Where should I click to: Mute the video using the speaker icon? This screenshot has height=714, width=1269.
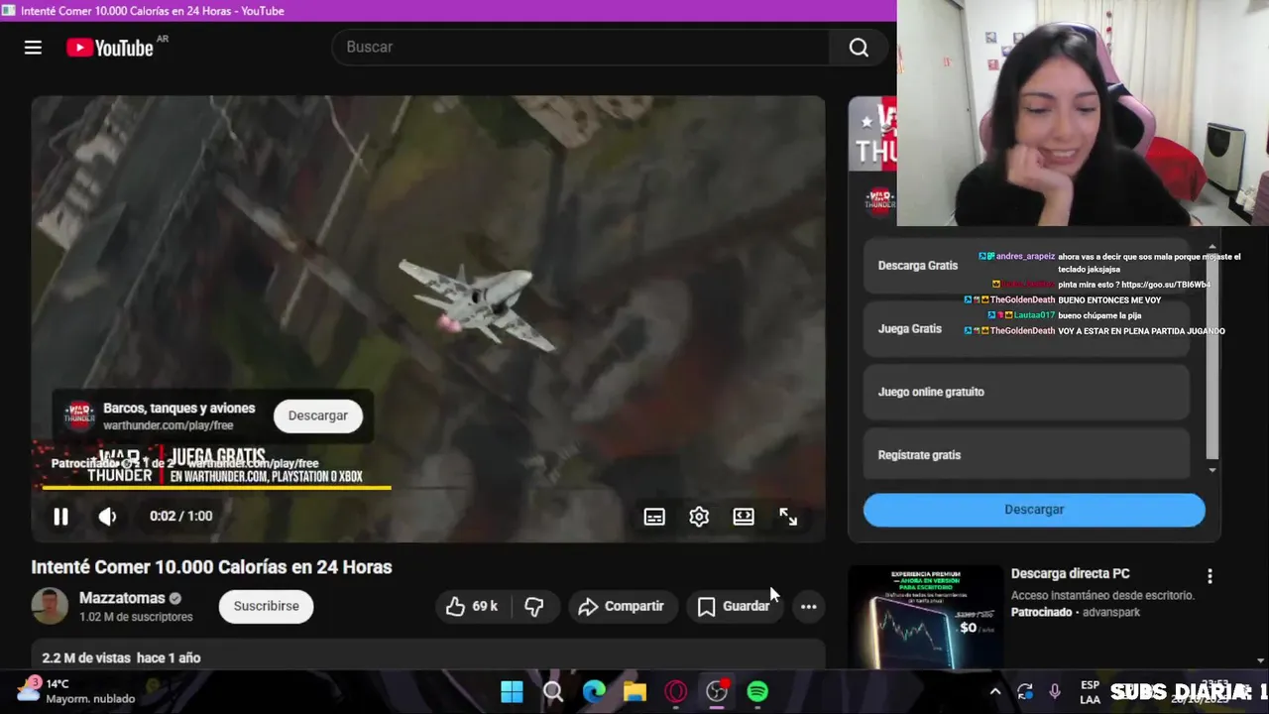coord(107,516)
